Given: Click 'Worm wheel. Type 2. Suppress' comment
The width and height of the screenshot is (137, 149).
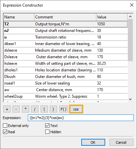Looking at the screenshot, I should coord(61,96).
